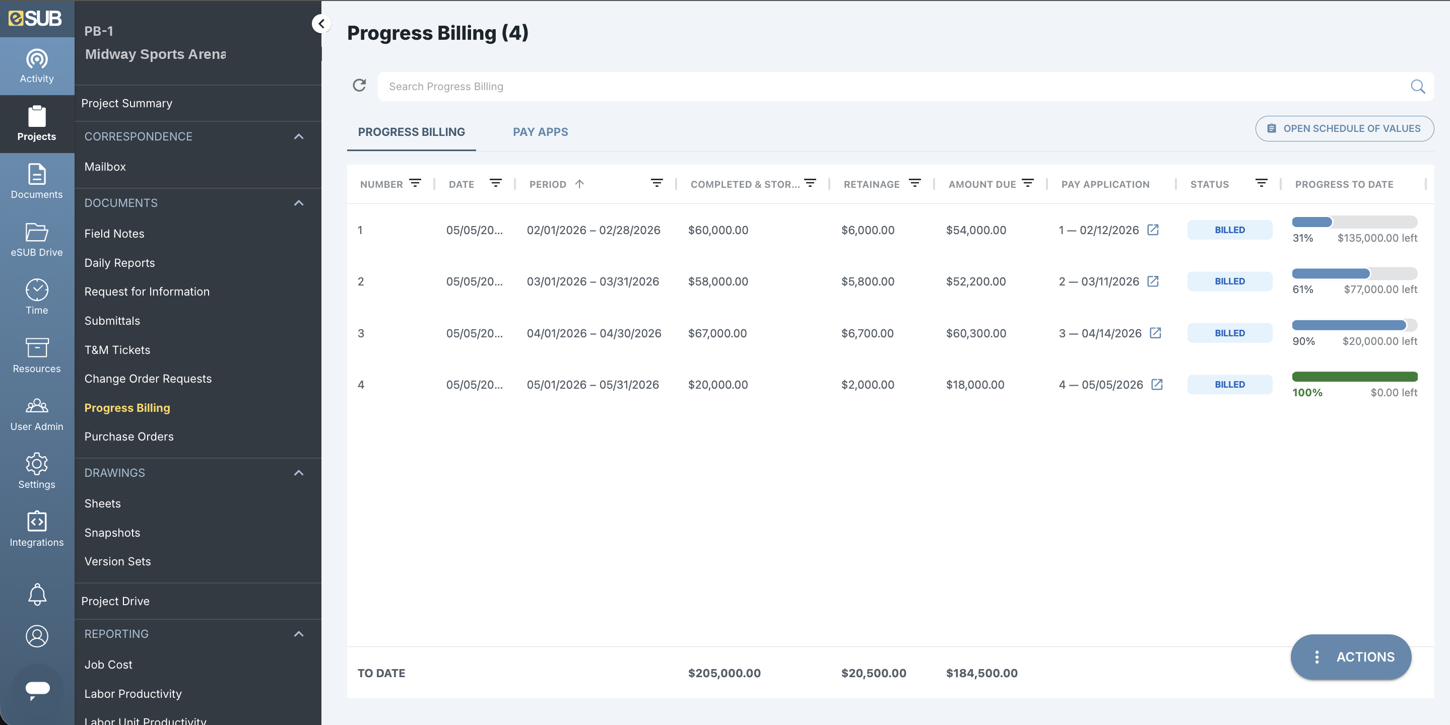Open User Admin
Viewport: 1450px width, 725px height.
[x=37, y=413]
